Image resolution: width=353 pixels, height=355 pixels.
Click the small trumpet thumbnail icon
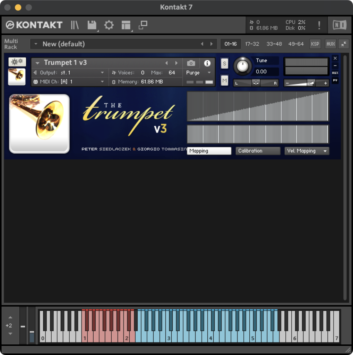click(x=17, y=77)
